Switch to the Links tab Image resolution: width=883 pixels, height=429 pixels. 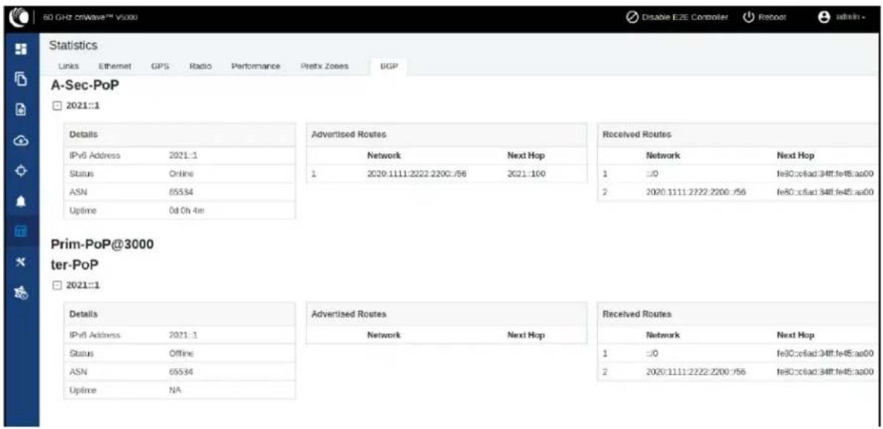tap(69, 67)
